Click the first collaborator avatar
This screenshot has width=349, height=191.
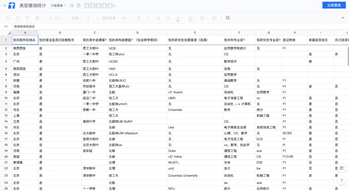coord(87,6)
